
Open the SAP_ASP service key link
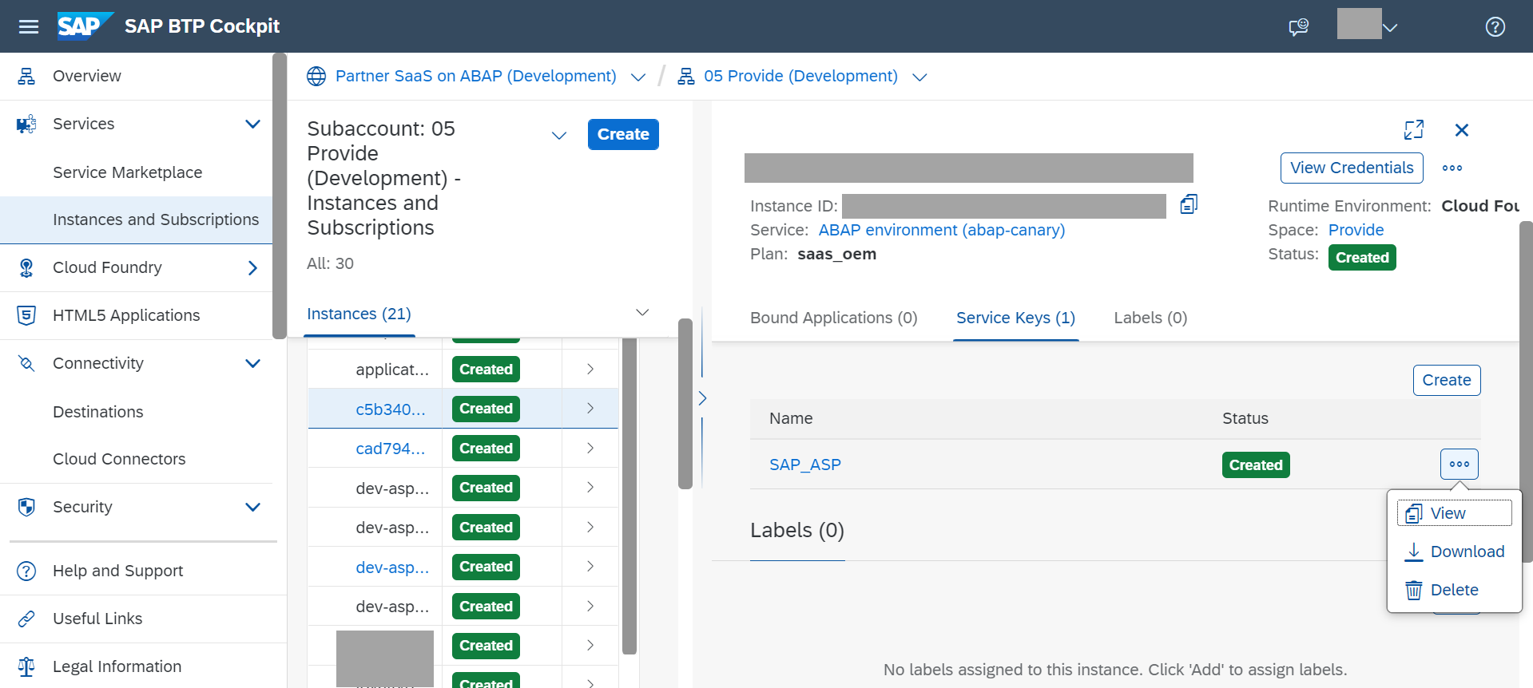[804, 465]
